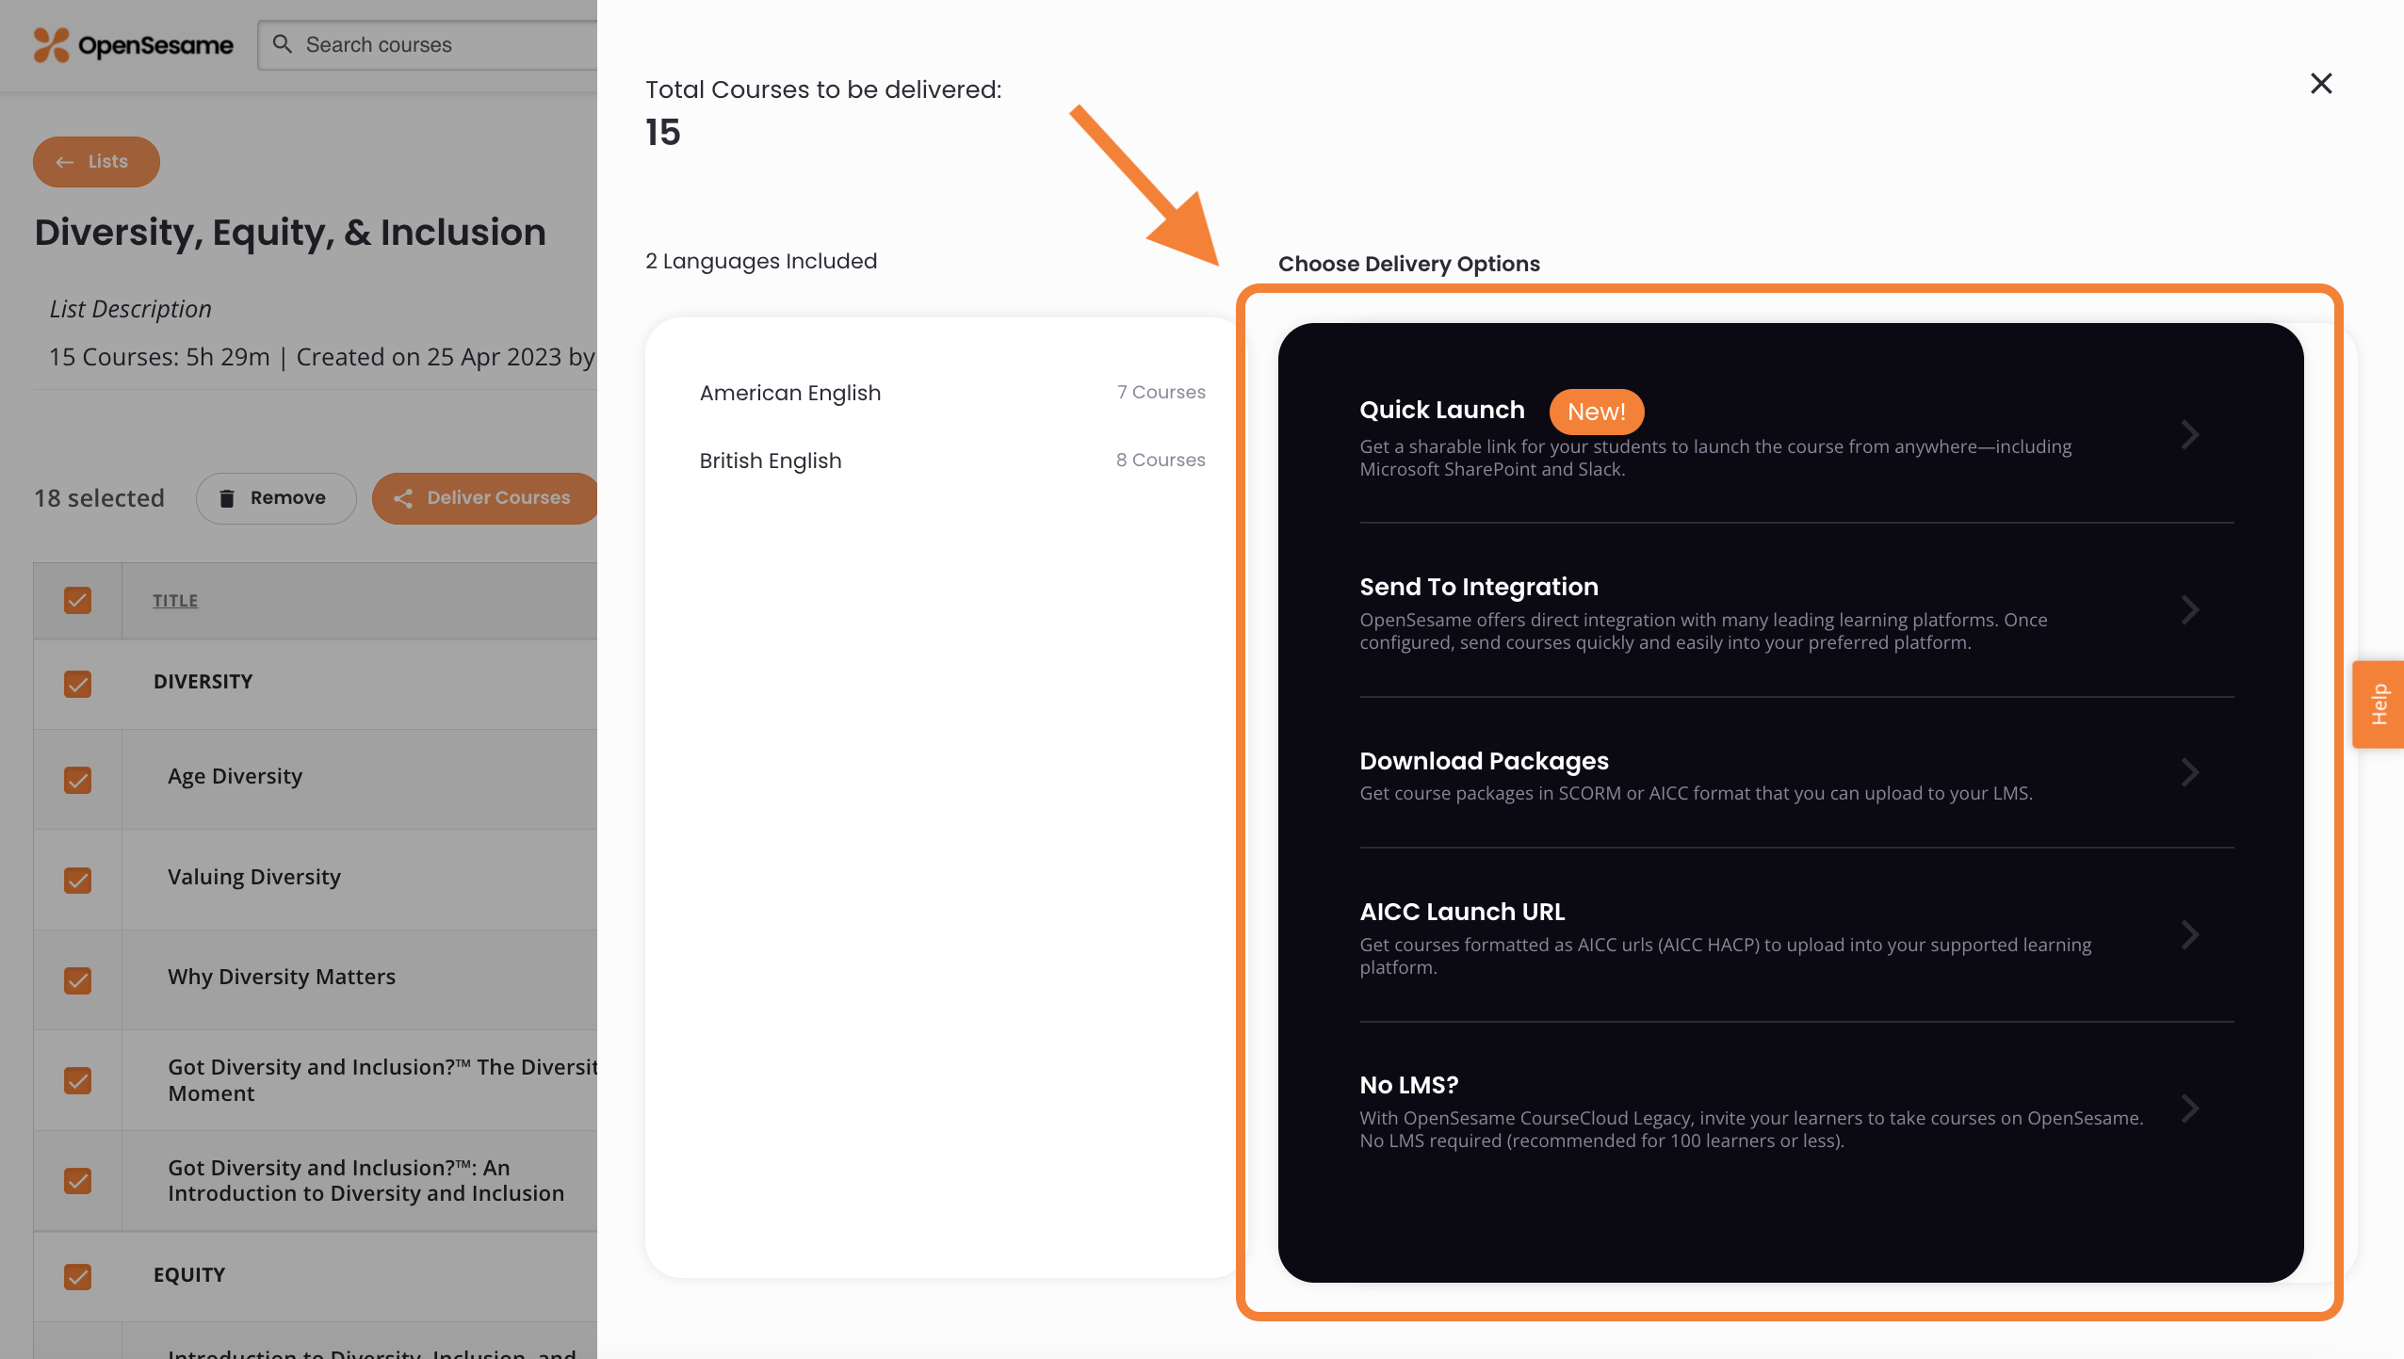Click the American English language row
Image resolution: width=2404 pixels, height=1359 pixels.
click(x=952, y=393)
